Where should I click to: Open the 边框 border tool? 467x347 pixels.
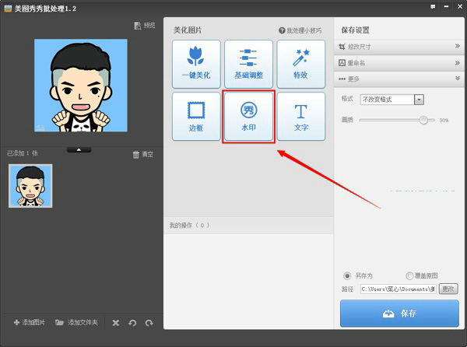coord(196,116)
